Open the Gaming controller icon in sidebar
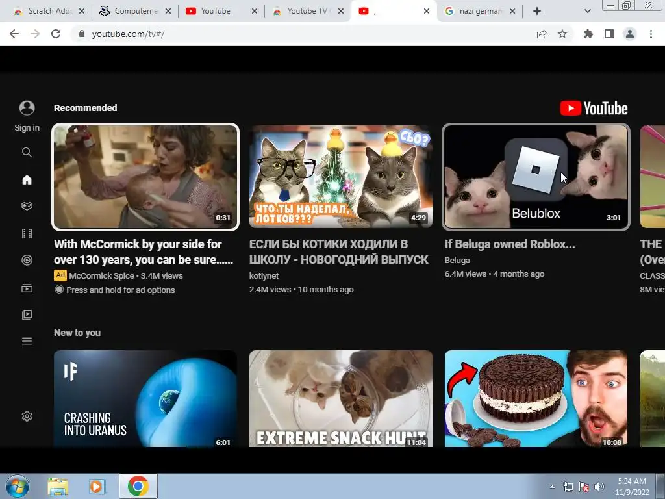The height and width of the screenshot is (499, 665). (x=27, y=206)
